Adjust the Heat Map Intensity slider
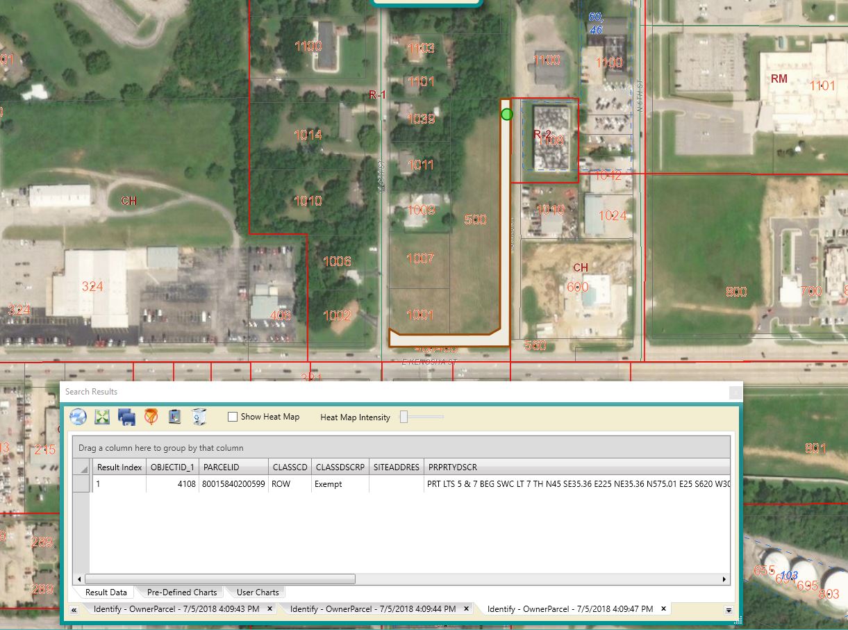 [404, 417]
